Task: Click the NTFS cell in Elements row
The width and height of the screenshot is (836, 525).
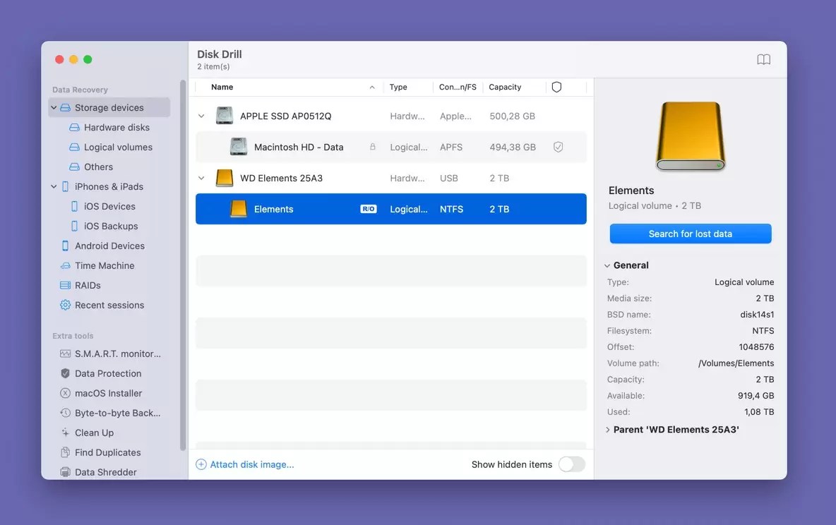Action: point(451,209)
